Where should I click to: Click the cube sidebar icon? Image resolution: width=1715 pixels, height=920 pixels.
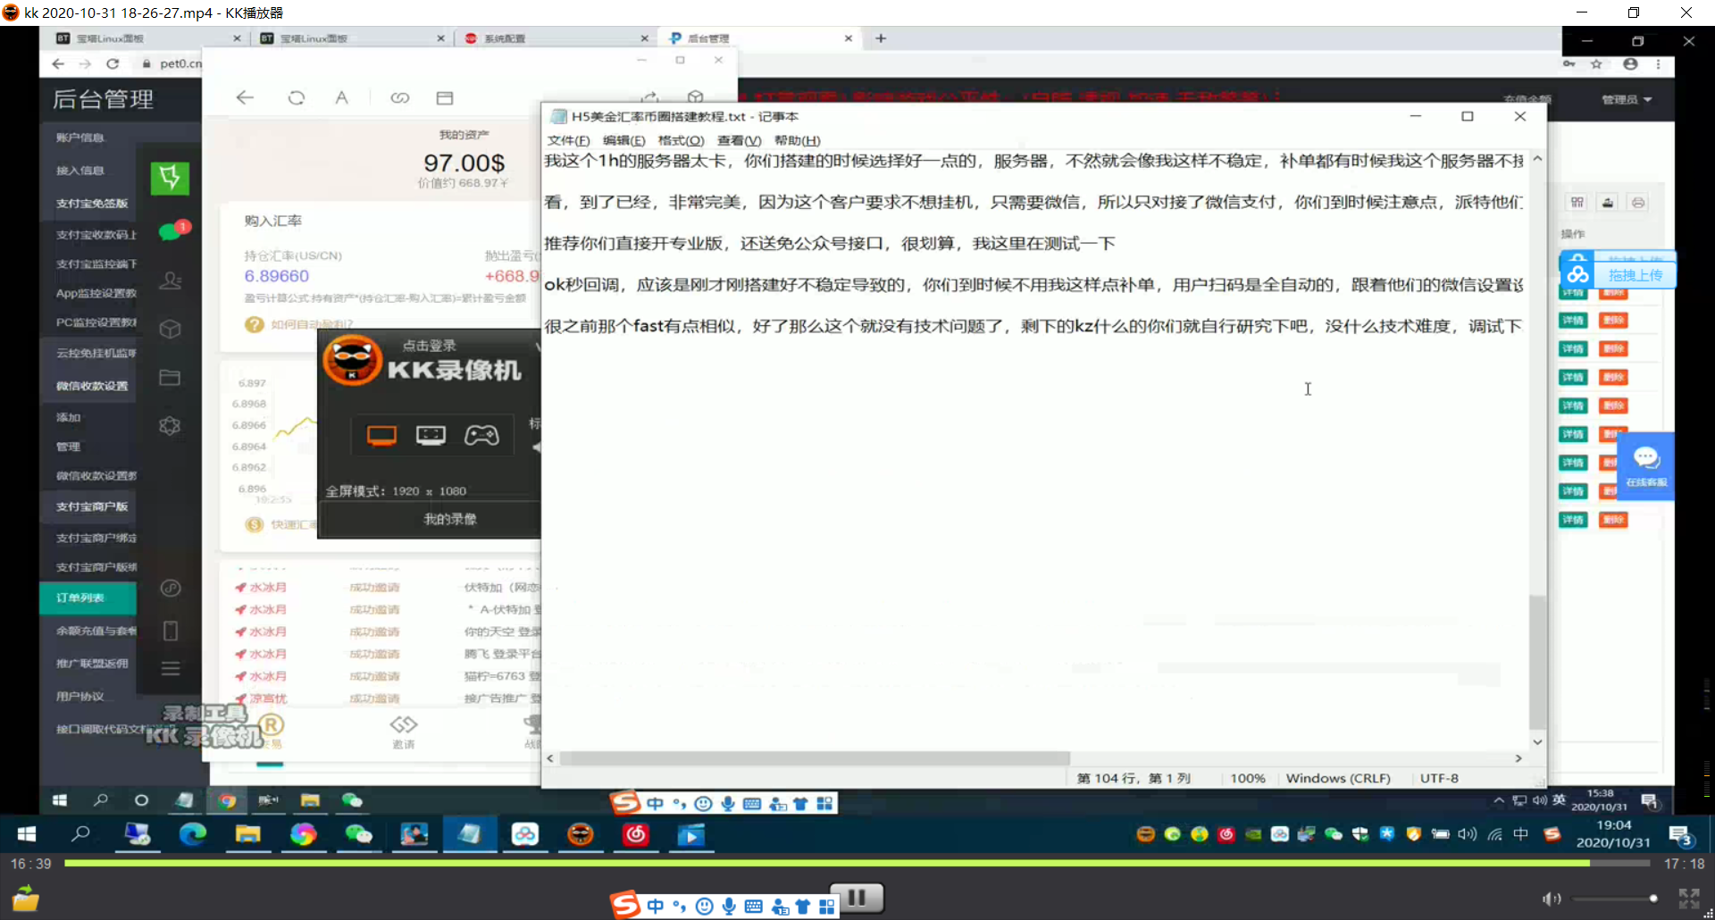tap(170, 329)
